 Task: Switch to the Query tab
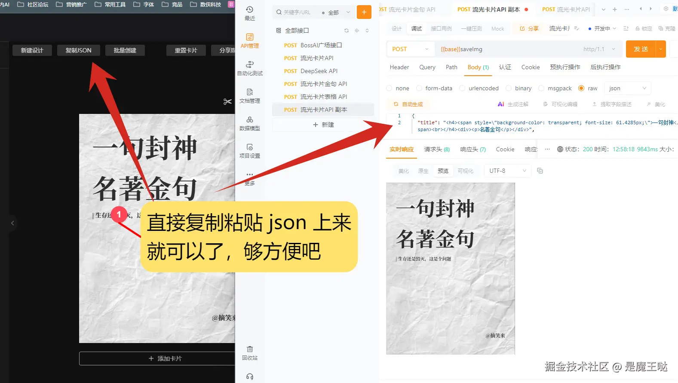[x=427, y=67]
